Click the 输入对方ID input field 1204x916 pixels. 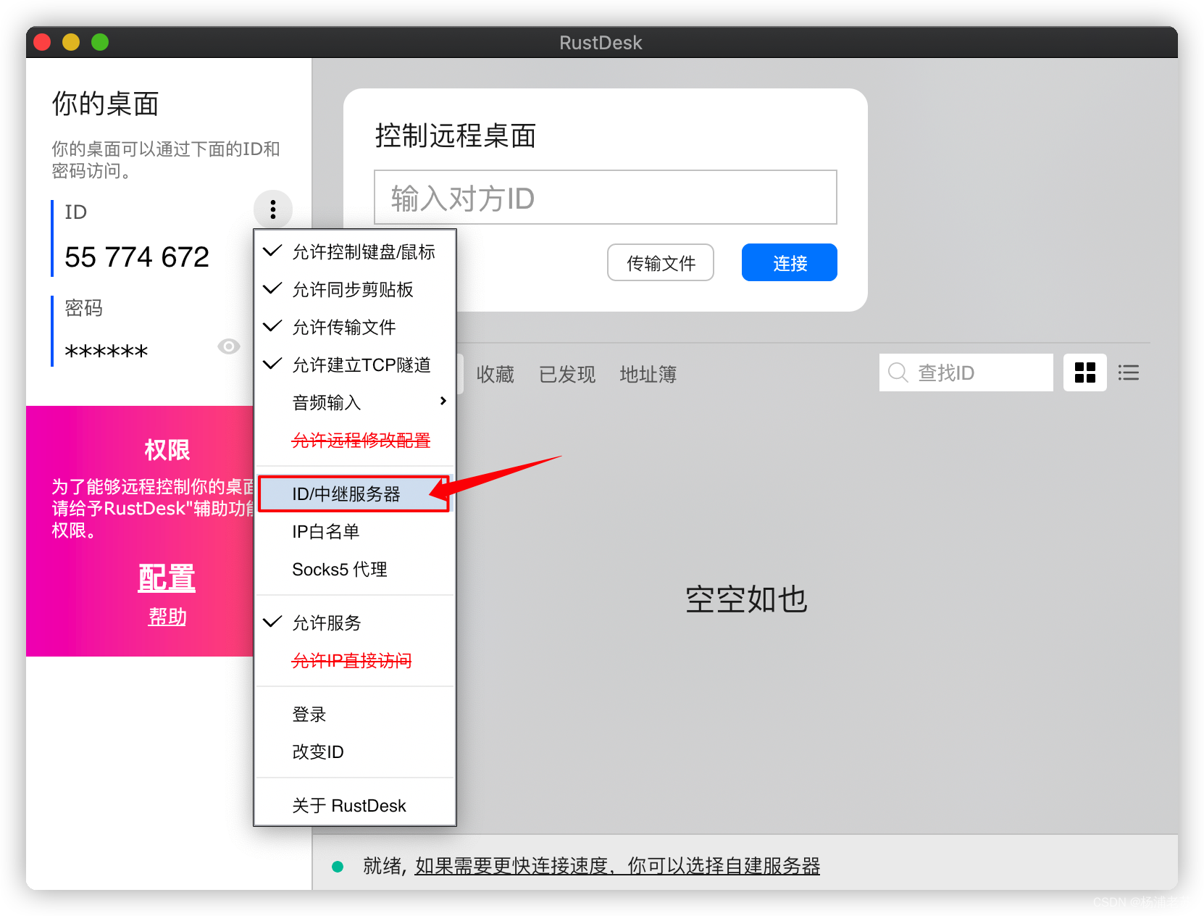604,197
